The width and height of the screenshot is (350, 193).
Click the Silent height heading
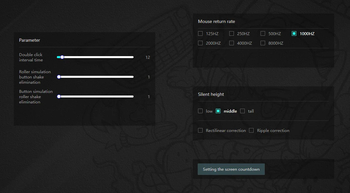pyautogui.click(x=211, y=94)
